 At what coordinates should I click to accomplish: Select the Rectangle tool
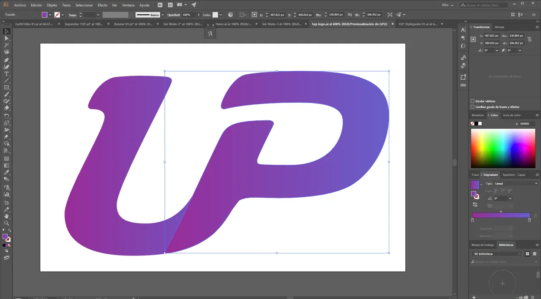(6, 87)
